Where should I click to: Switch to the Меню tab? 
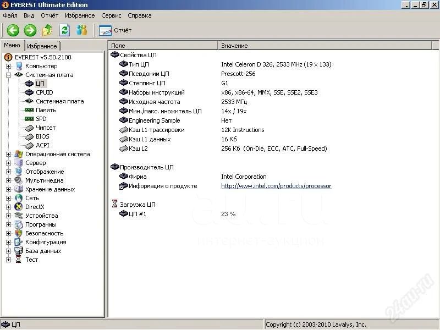click(12, 45)
